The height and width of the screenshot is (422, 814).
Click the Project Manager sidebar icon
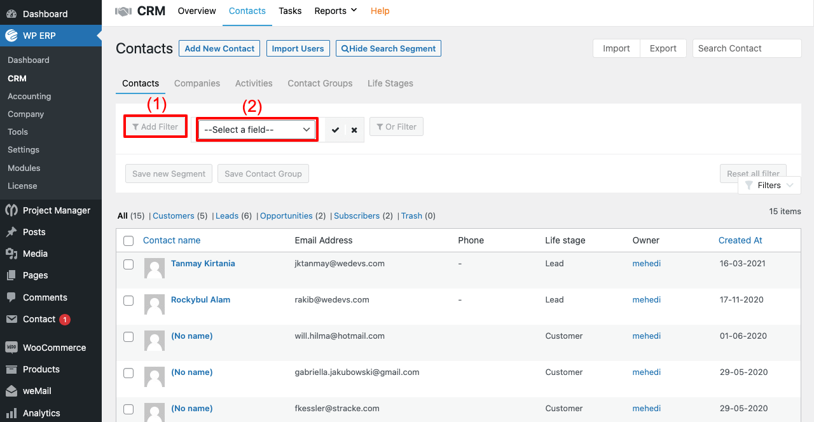[x=11, y=210]
